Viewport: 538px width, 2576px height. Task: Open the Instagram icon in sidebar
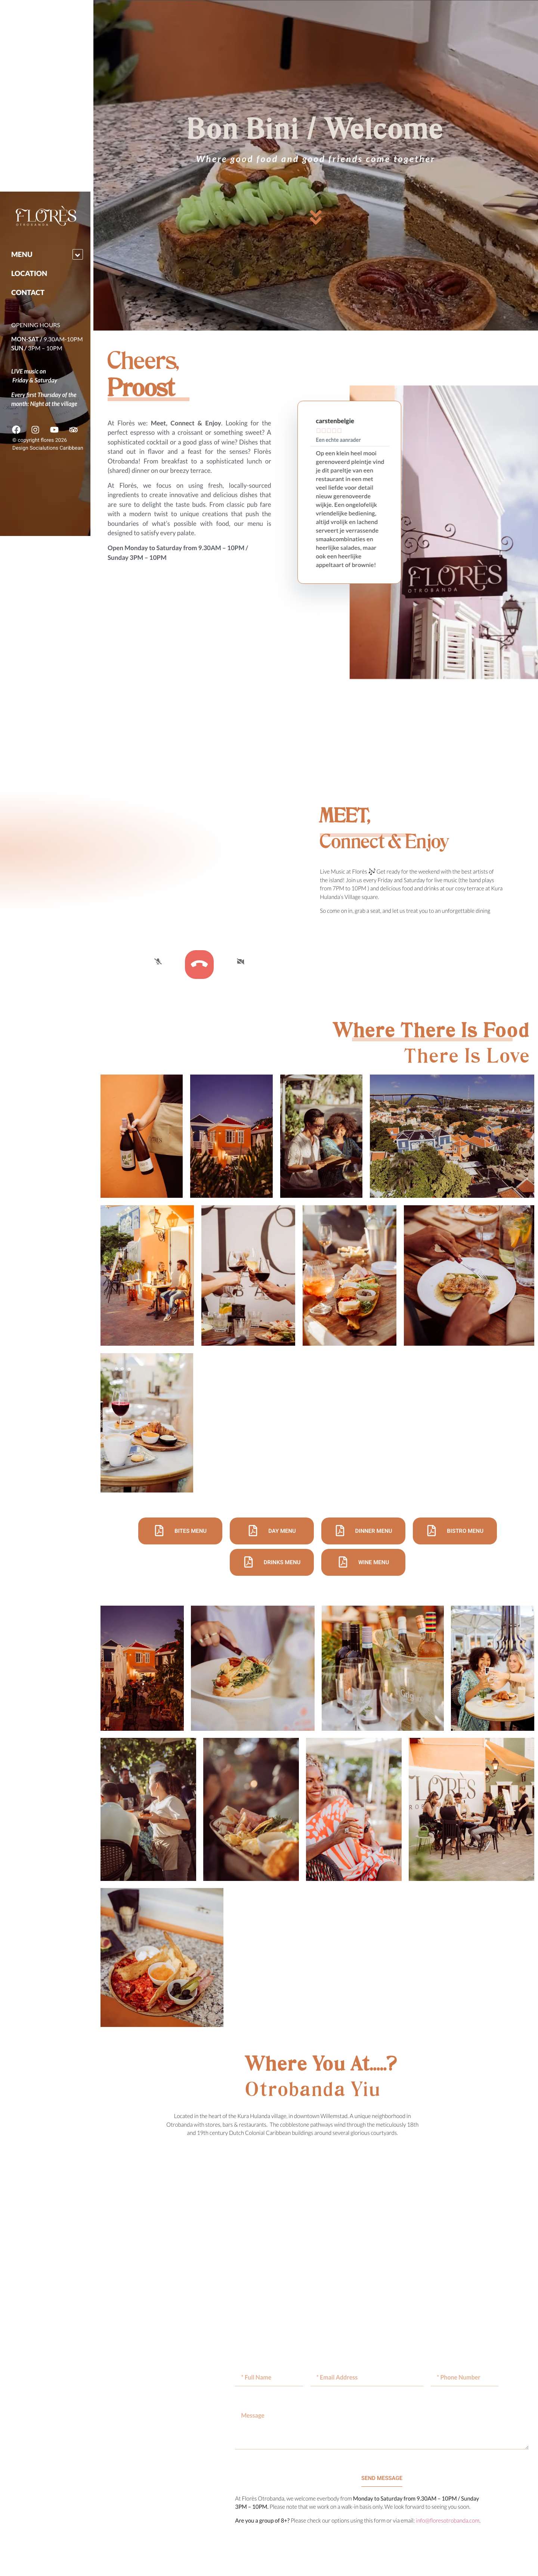tap(35, 429)
